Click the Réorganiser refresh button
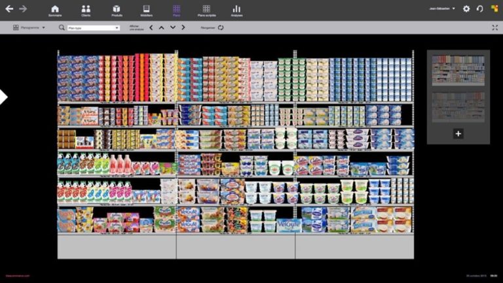The width and height of the screenshot is (503, 283). click(221, 28)
